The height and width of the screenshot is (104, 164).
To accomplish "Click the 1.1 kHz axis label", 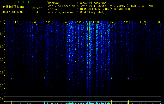I will click(2, 34).
